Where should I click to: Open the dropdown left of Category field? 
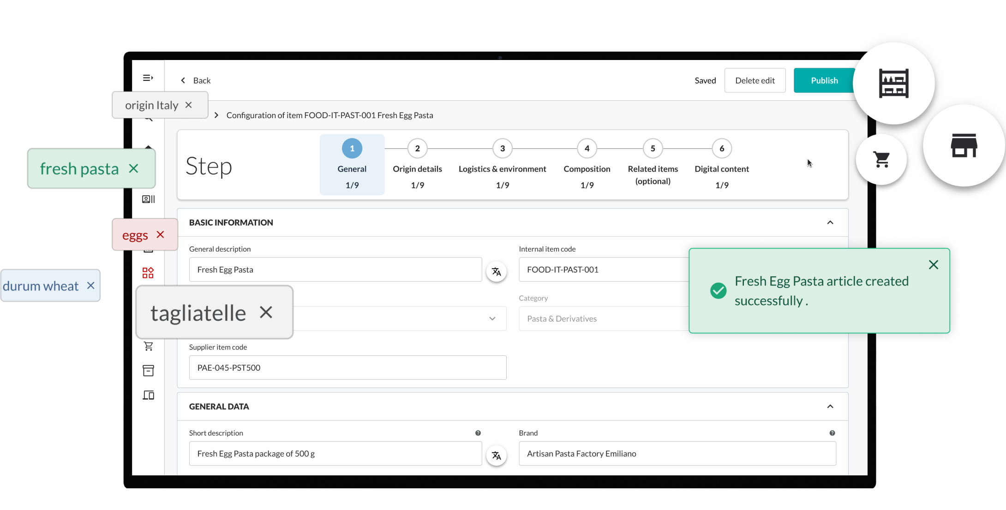point(492,318)
